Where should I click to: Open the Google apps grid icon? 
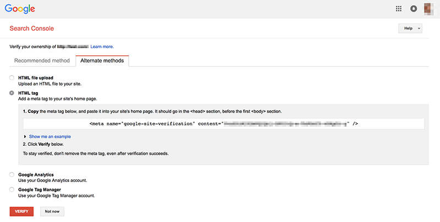click(x=398, y=9)
